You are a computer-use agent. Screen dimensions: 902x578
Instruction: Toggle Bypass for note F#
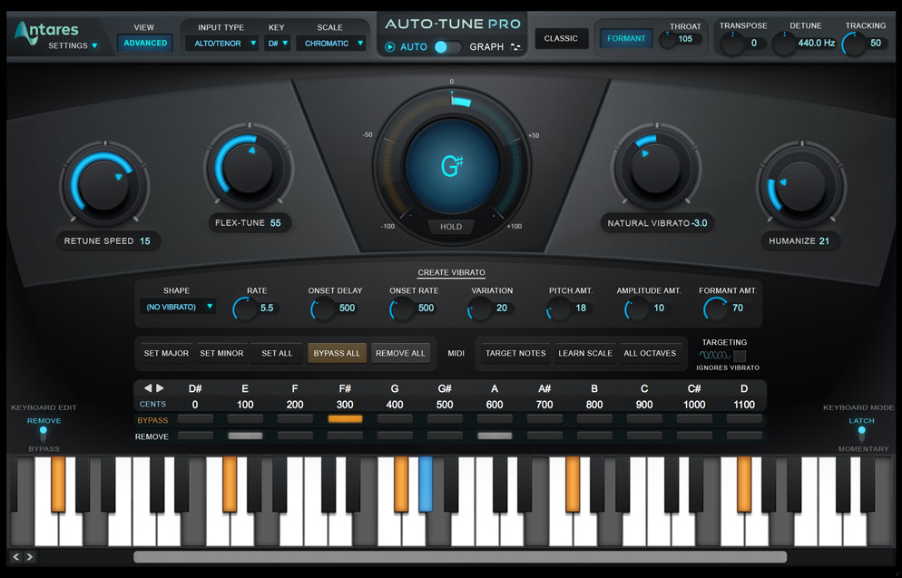tap(345, 419)
